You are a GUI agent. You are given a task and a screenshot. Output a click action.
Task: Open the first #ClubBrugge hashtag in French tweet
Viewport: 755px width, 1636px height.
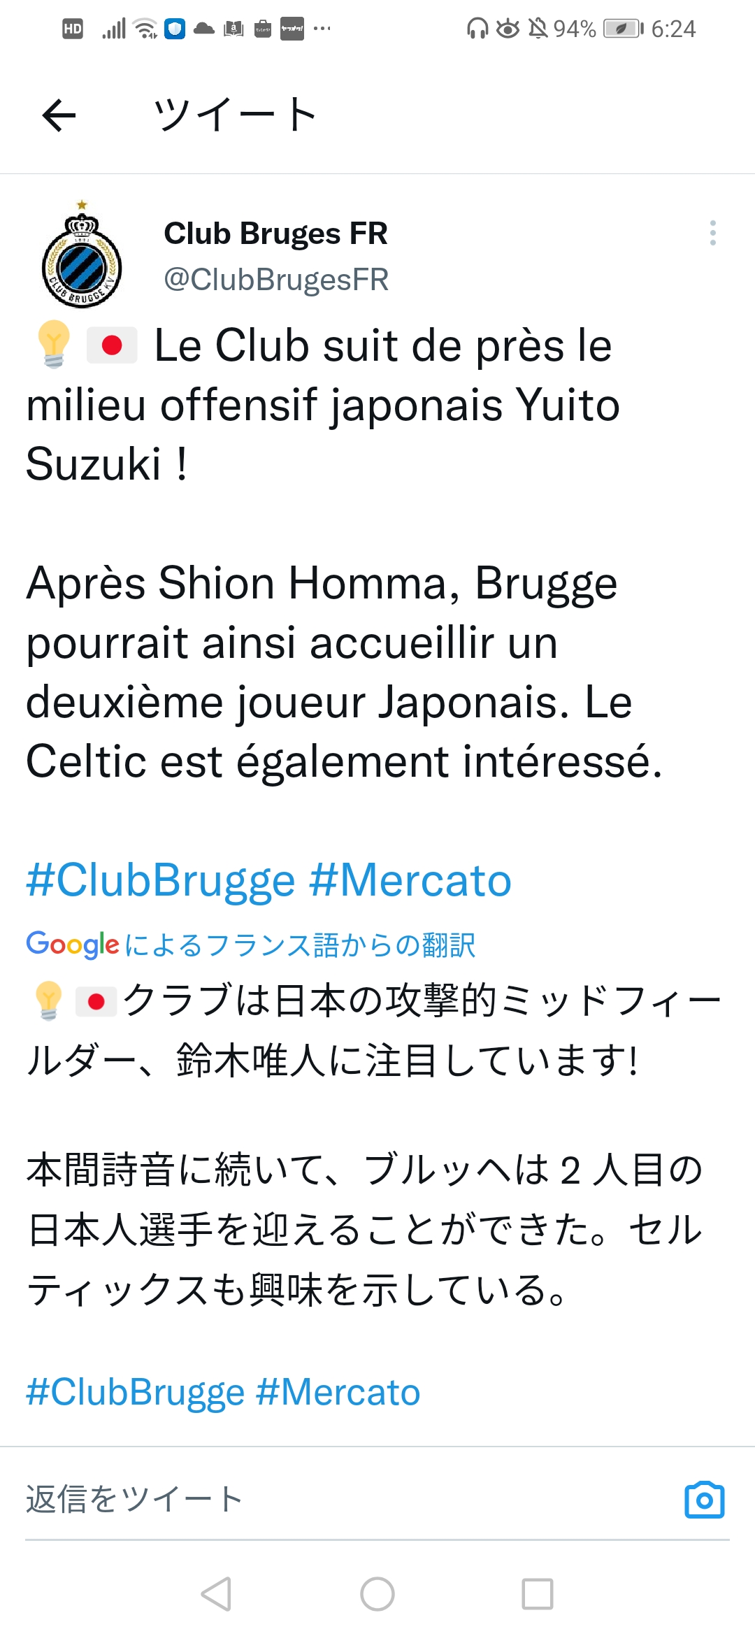pyautogui.click(x=161, y=880)
